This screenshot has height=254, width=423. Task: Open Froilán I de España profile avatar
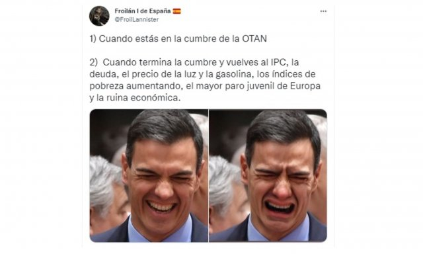coord(99,16)
